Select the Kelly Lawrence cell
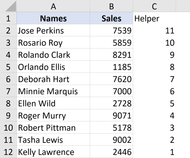190x158 pixels. point(53,152)
